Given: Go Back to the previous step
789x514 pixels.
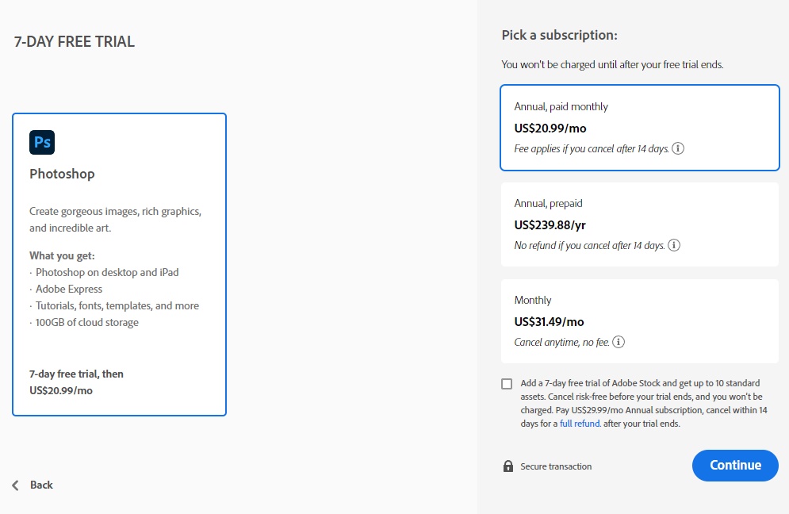Looking at the screenshot, I should (33, 485).
